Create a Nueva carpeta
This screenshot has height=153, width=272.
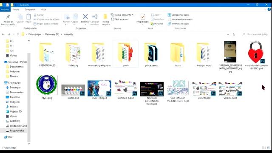point(106,20)
